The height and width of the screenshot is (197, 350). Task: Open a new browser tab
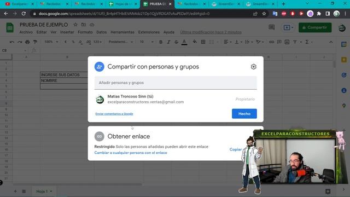point(283,4)
